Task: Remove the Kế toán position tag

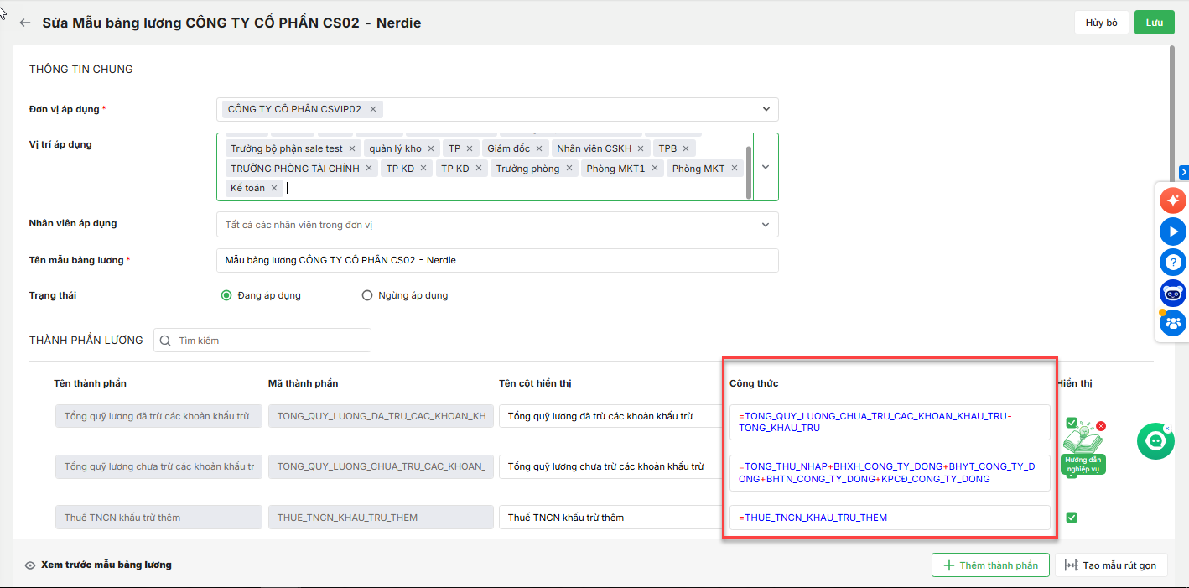Action: [x=274, y=188]
